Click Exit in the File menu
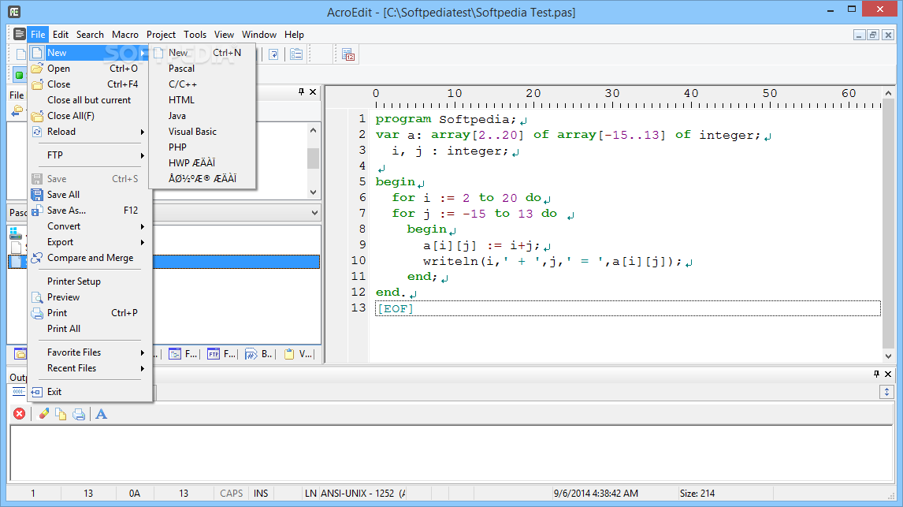The height and width of the screenshot is (507, 903). coord(90,392)
